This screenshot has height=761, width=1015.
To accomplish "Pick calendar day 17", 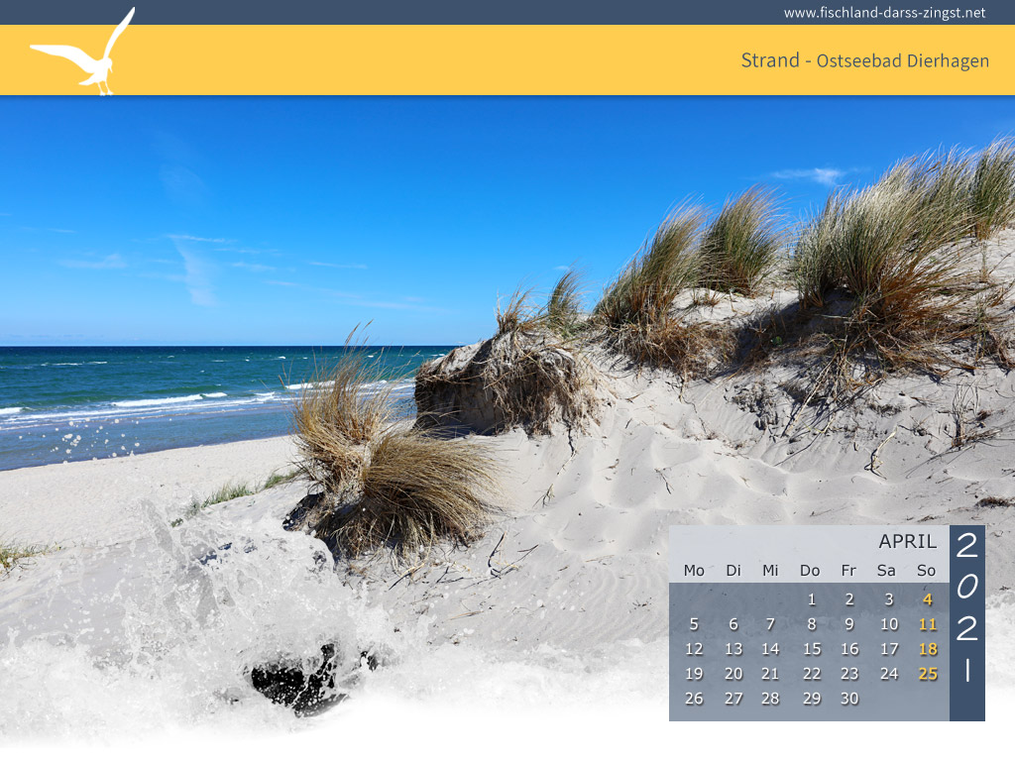I will 889,648.
